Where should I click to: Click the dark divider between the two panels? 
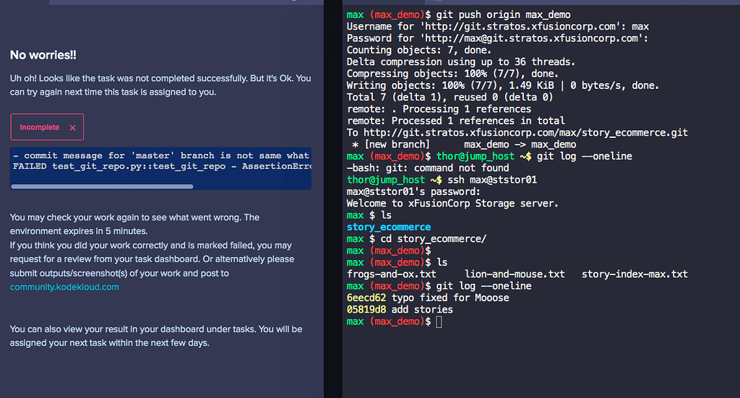tap(332, 199)
